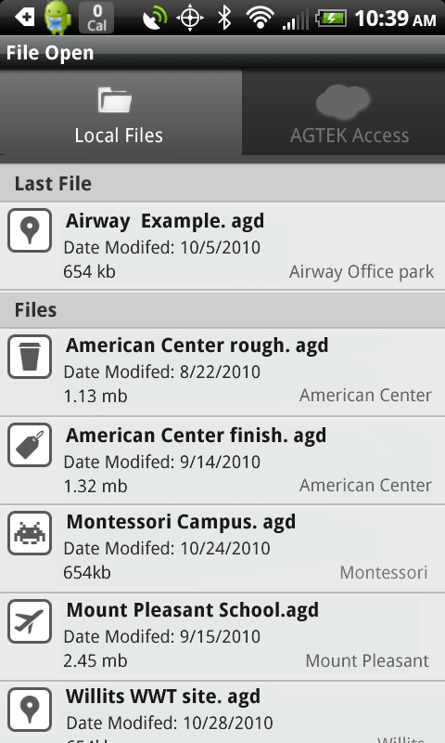The width and height of the screenshot is (445, 743).
Task: Tap the cloud icon above AGTEK Access
Action: (x=343, y=101)
